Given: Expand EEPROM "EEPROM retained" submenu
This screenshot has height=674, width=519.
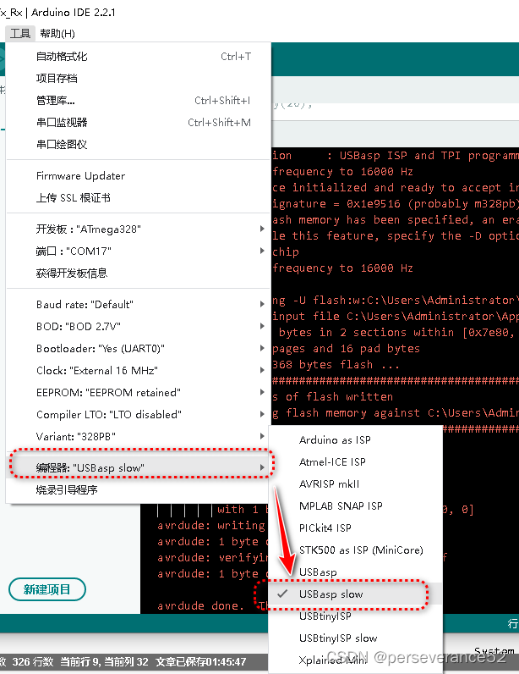Looking at the screenshot, I should pos(139,392).
